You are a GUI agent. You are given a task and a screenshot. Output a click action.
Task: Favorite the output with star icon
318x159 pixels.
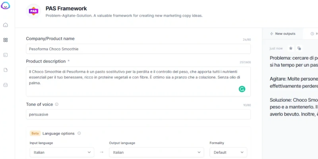[291, 48]
